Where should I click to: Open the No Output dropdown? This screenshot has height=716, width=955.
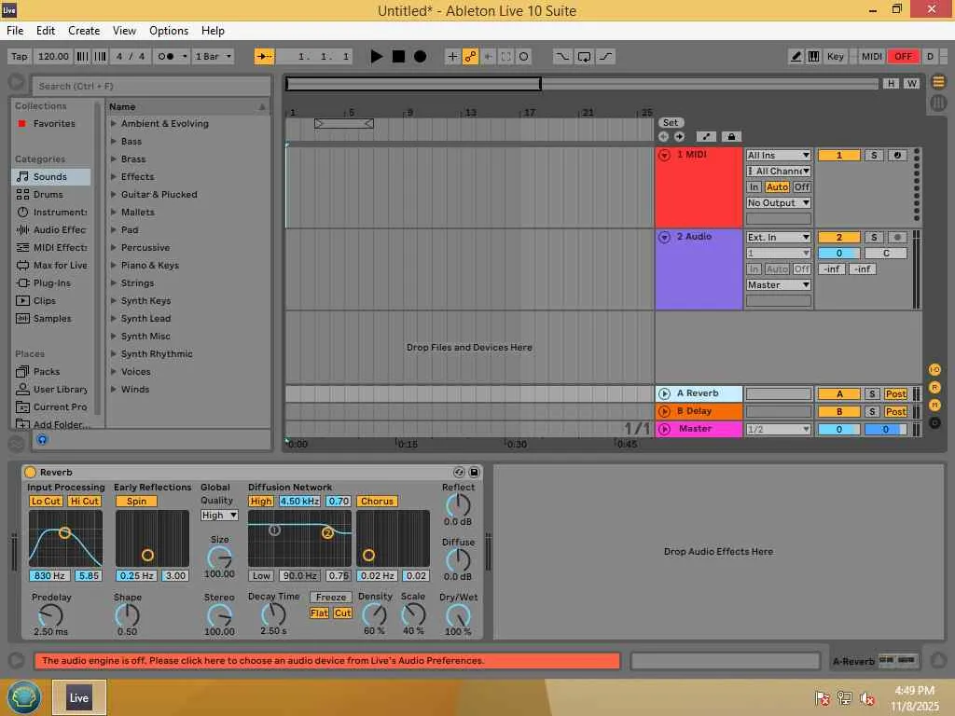tap(779, 202)
